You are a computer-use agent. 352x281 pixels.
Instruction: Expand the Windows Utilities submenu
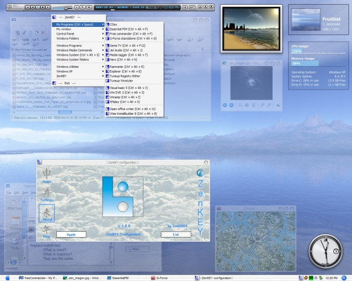pos(79,67)
